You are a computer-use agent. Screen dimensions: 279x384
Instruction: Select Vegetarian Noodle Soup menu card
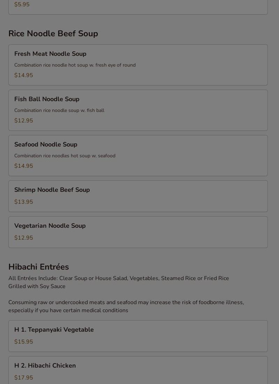click(138, 232)
